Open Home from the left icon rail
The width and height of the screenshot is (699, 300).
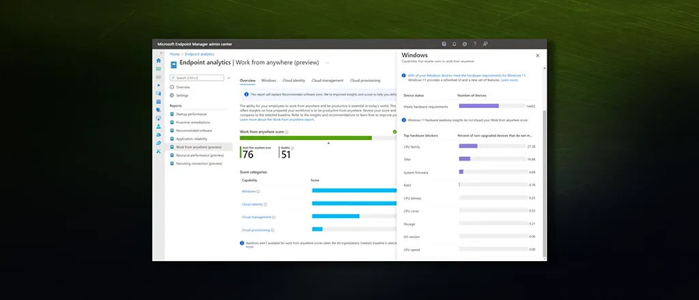coord(158,60)
